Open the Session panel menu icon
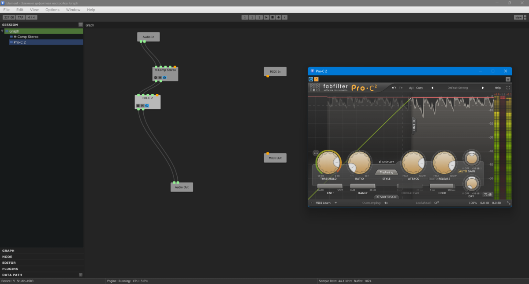This screenshot has width=529, height=284. pos(81,25)
